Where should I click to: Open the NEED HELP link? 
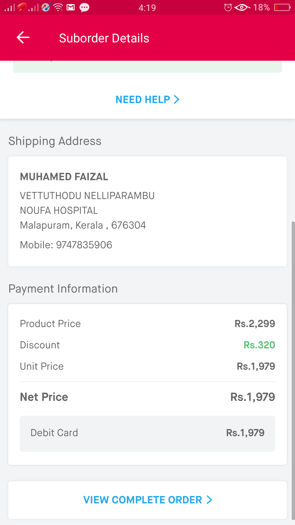click(x=147, y=100)
